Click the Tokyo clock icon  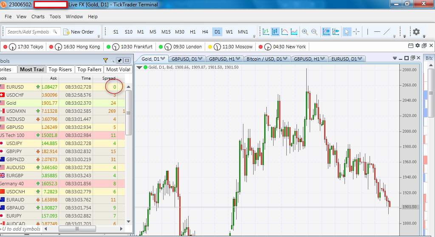pos(12,47)
